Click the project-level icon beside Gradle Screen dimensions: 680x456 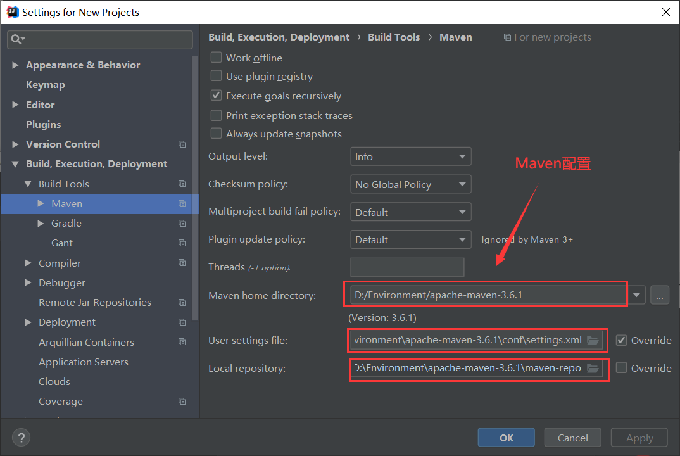pos(182,223)
